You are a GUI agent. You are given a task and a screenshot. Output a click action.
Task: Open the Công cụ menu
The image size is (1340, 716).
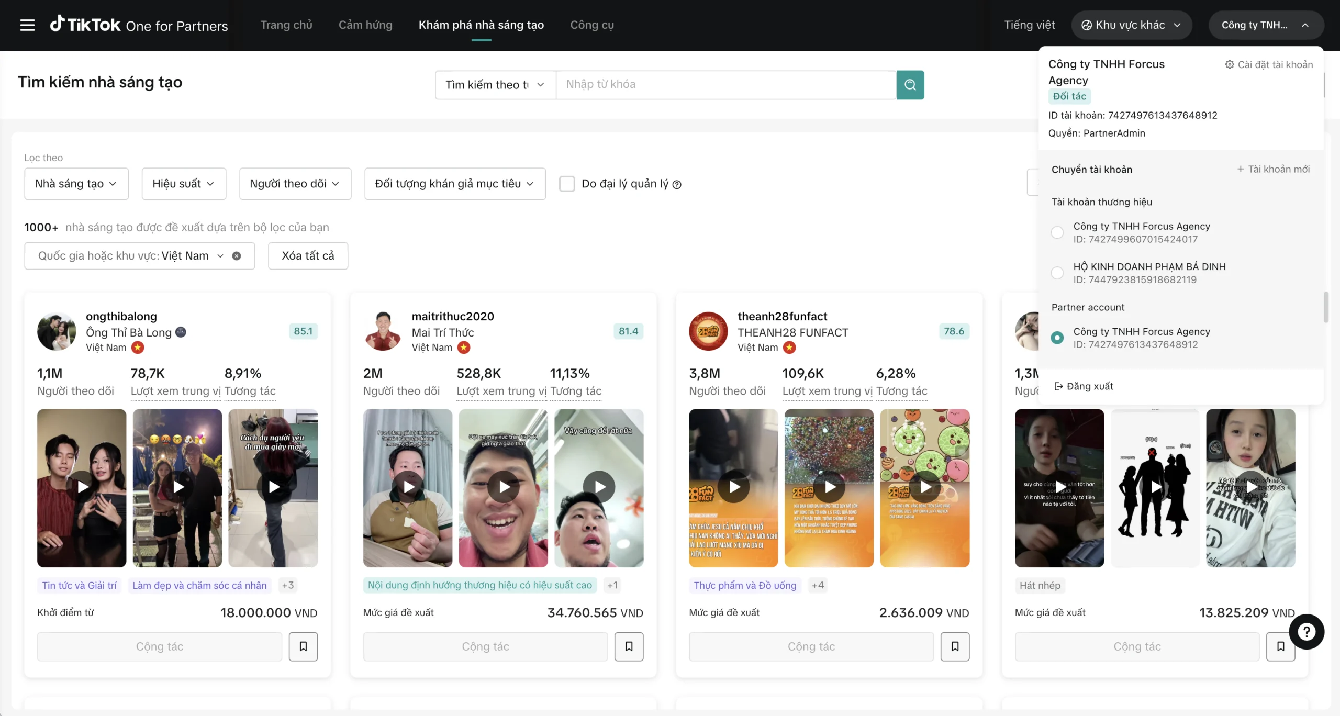[591, 25]
